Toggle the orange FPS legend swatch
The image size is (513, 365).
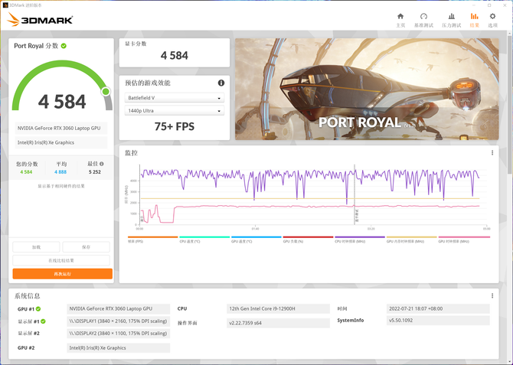(152, 238)
